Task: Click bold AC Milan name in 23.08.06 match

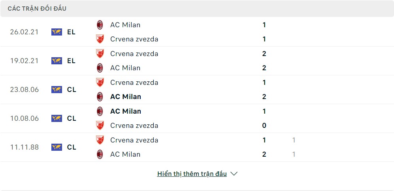Action: click(x=126, y=97)
